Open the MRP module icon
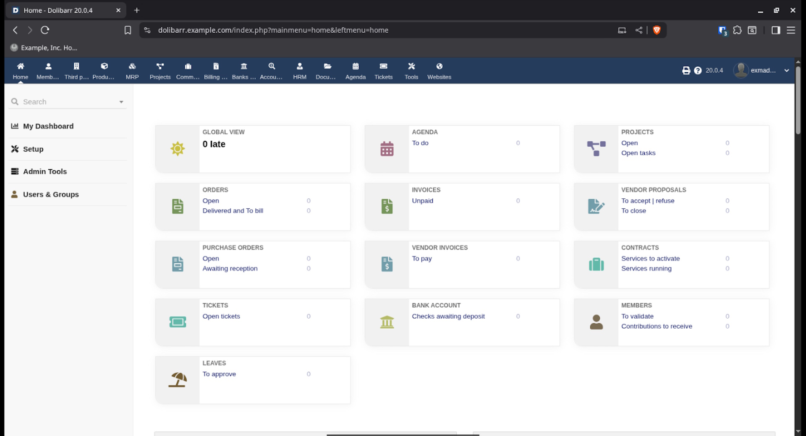 pos(132,67)
